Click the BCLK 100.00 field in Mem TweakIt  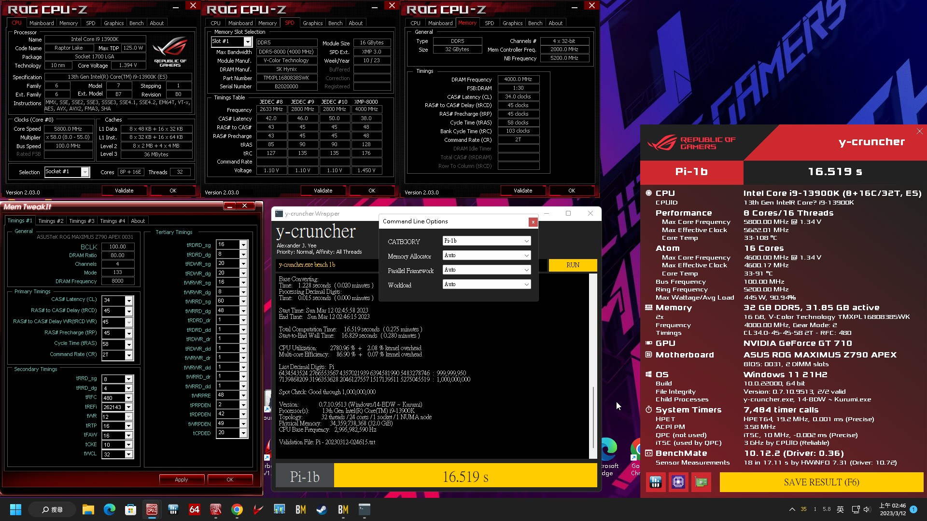coord(118,247)
